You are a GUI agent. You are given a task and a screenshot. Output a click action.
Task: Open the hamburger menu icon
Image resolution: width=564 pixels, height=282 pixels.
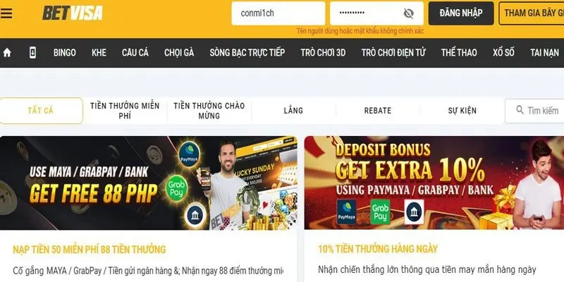click(6, 13)
